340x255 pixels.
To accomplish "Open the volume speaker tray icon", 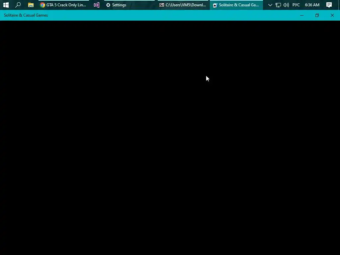I will 286,5.
